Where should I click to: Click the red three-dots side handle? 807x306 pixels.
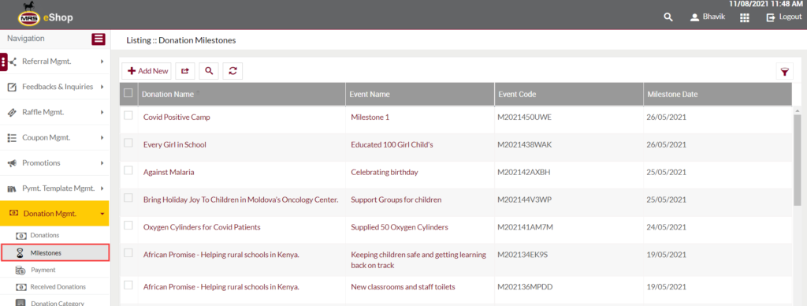click(x=4, y=62)
